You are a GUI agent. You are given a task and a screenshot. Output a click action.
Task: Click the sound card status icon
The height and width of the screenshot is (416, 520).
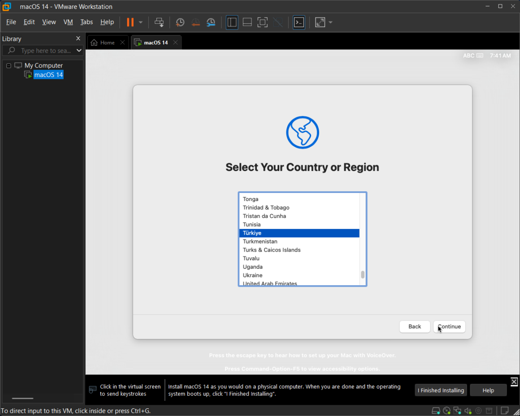click(x=468, y=411)
